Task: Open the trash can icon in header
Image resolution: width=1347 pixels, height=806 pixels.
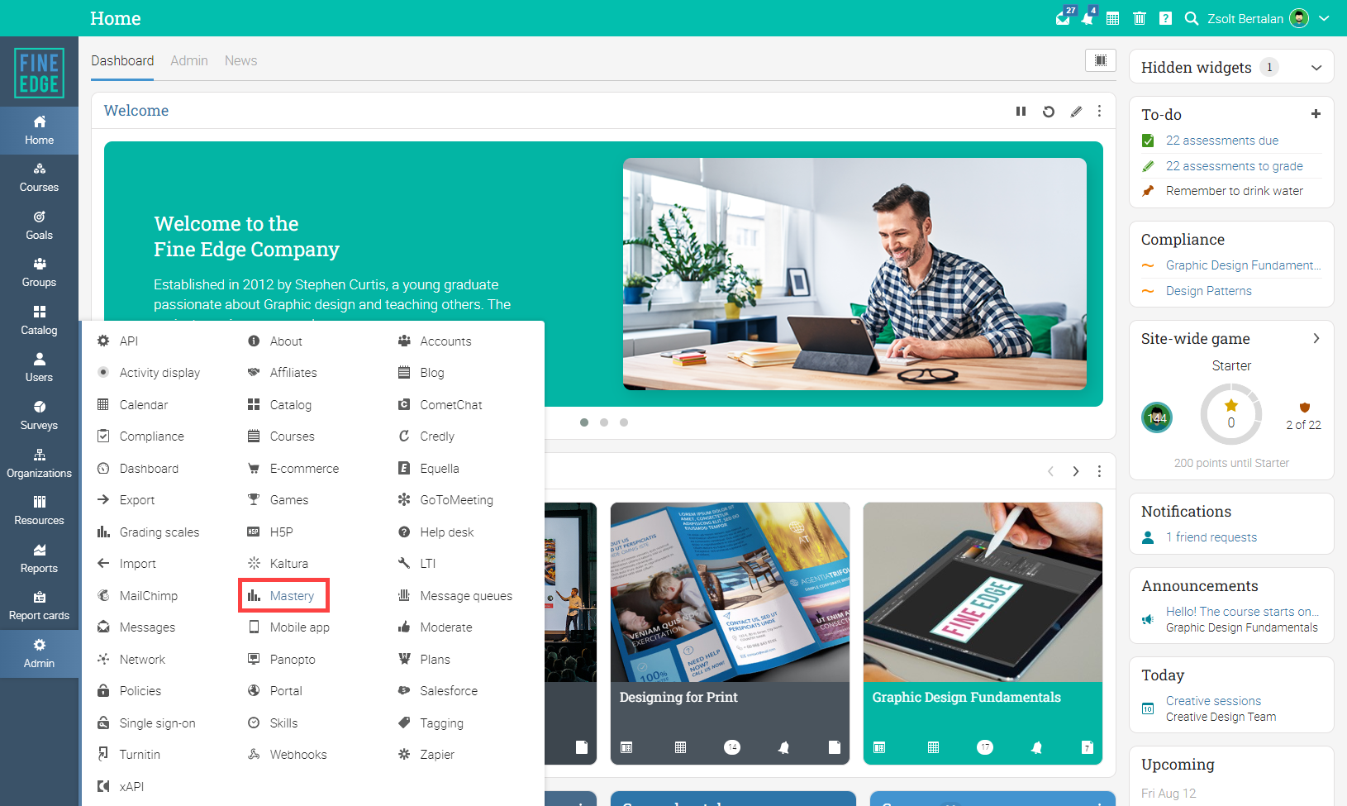Action: point(1140,18)
